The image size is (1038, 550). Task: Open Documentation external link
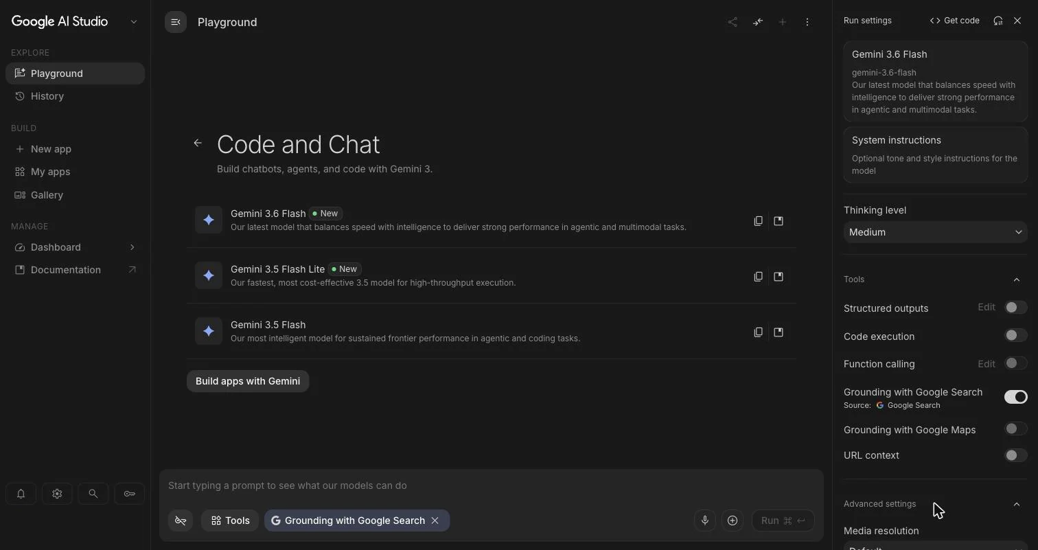click(x=75, y=270)
